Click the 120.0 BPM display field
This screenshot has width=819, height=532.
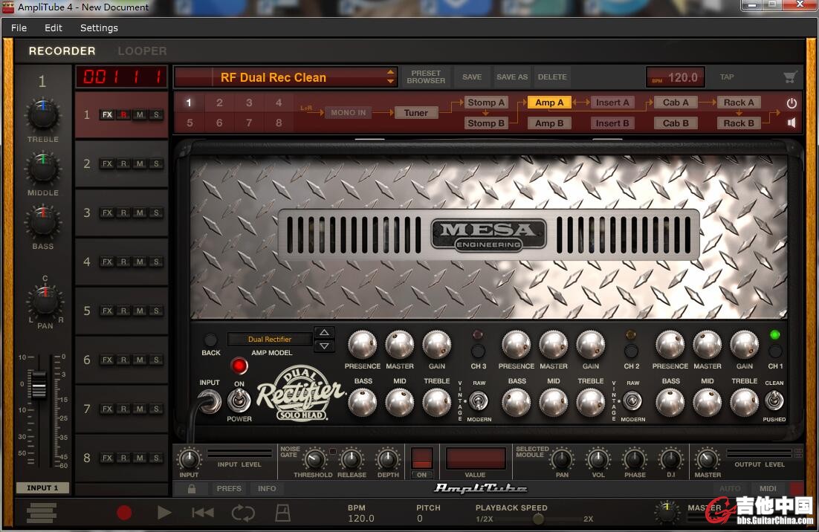[x=676, y=77]
